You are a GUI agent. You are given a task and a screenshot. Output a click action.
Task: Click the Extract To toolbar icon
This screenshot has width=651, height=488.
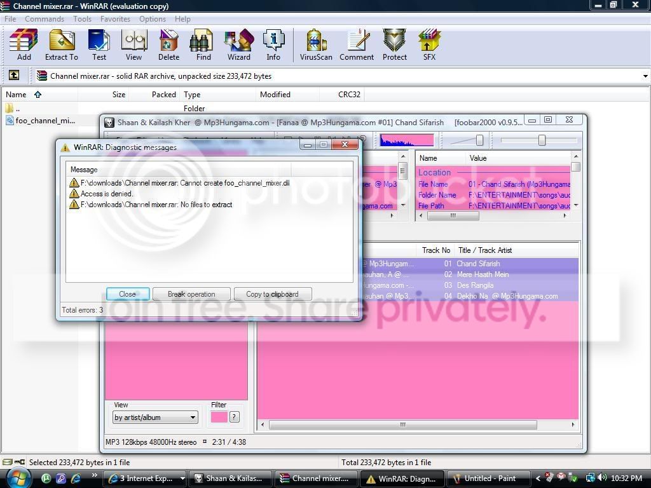coord(62,45)
